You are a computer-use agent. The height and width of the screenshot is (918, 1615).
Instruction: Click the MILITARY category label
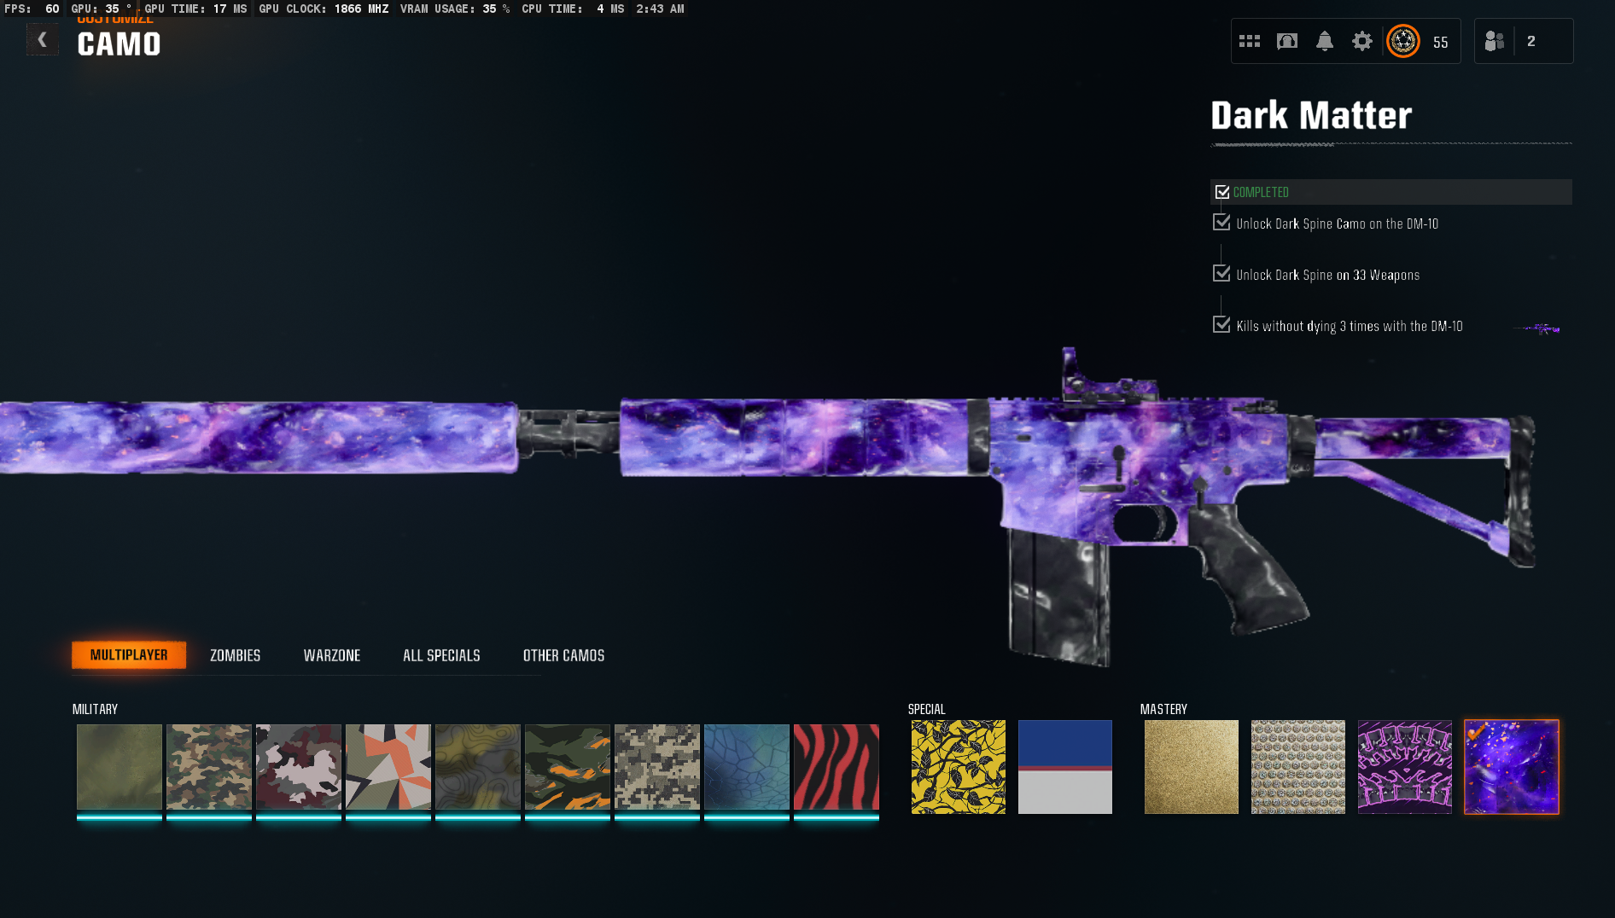[95, 709]
